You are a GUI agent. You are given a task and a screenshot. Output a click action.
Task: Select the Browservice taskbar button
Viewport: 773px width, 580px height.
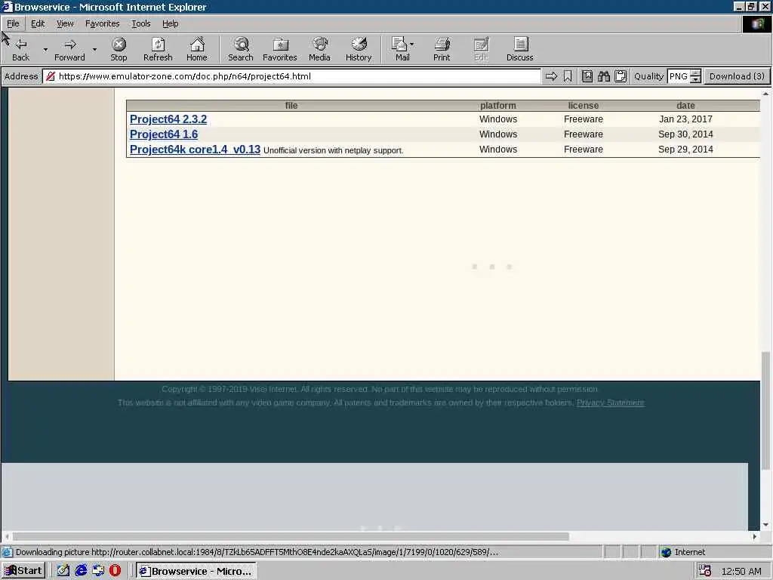click(x=196, y=571)
